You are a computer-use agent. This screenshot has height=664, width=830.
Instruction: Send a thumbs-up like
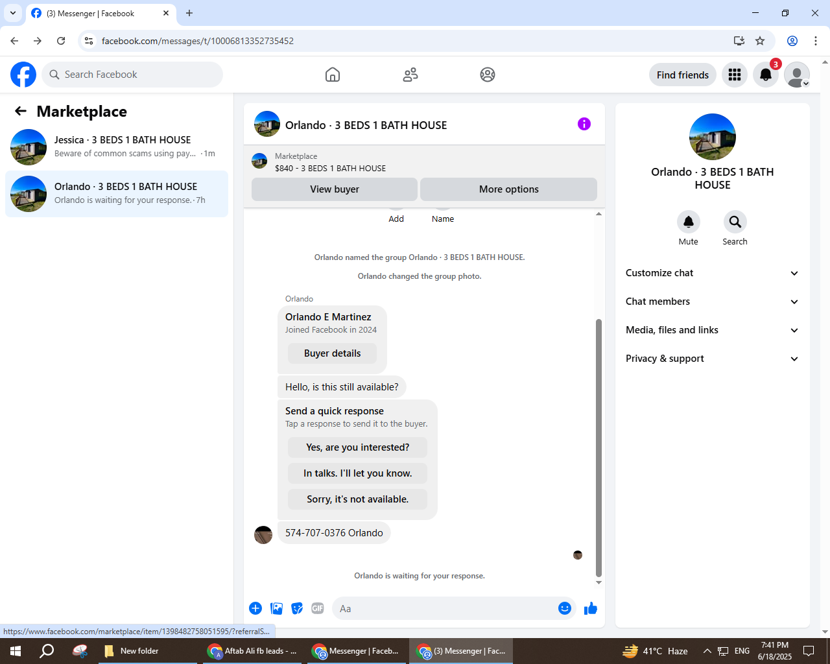(x=591, y=608)
